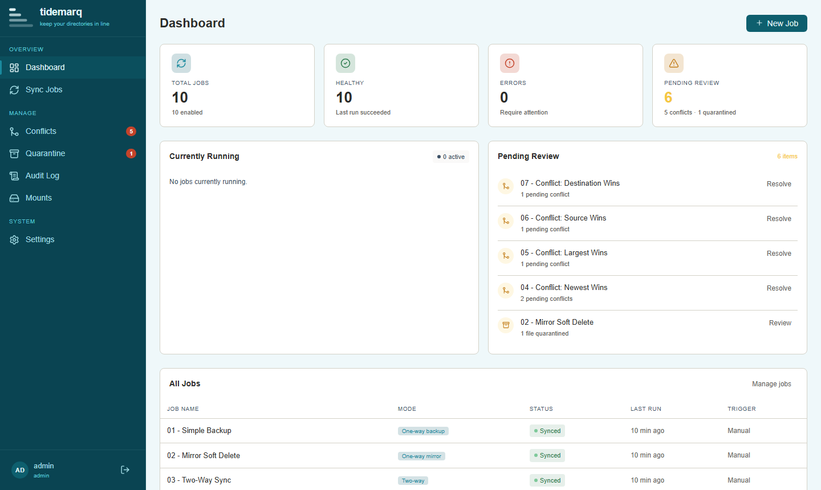Click the Two-way mode tag
This screenshot has width=821, height=490.
[413, 481]
